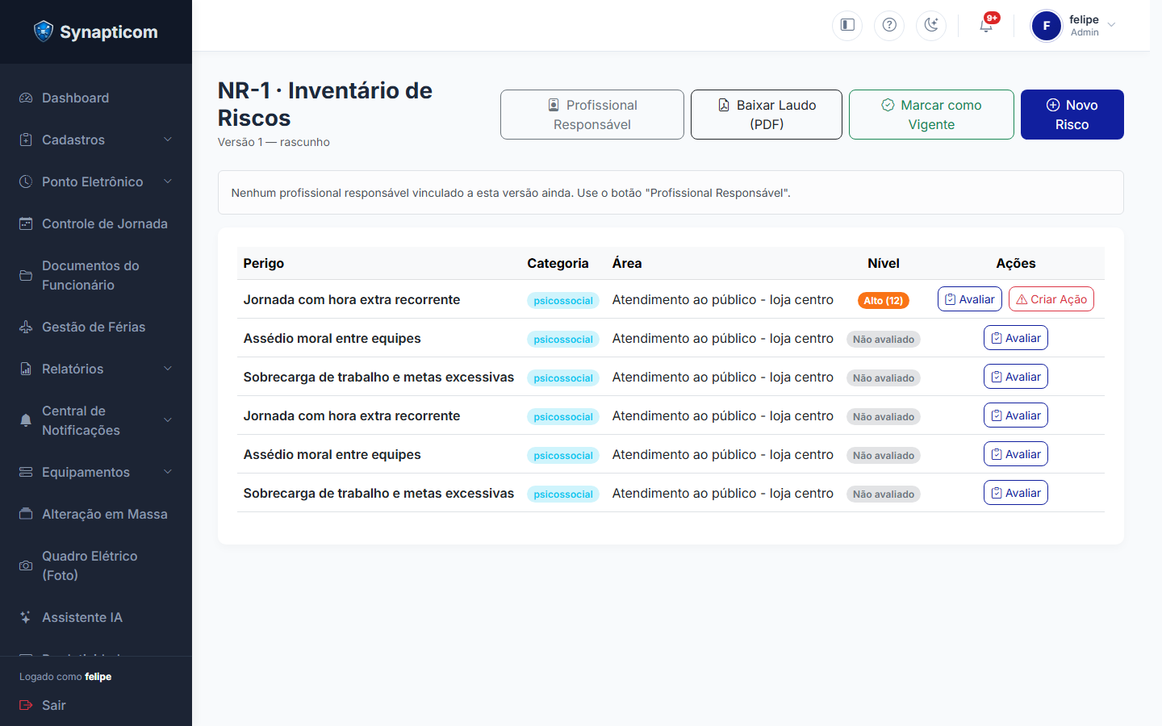Expand the Relatórios menu

click(96, 369)
